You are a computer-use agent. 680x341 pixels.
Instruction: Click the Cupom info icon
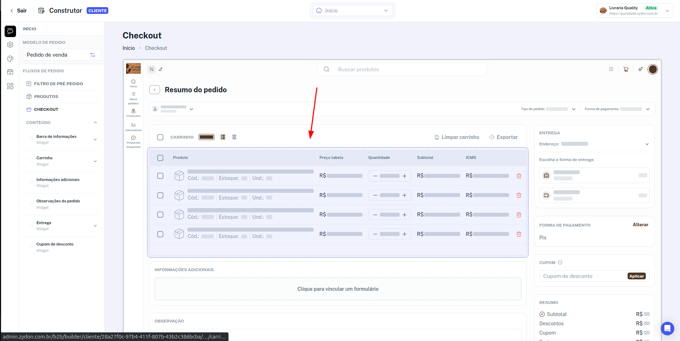point(560,263)
